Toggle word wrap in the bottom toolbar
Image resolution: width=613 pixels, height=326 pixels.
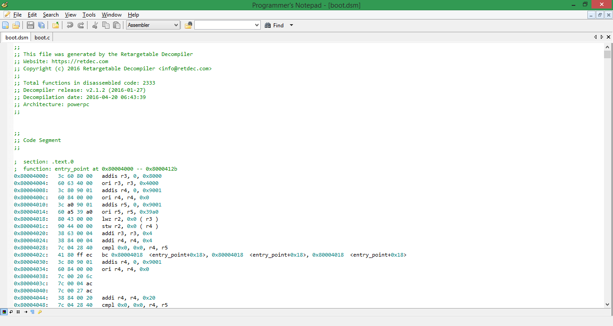coord(11,312)
